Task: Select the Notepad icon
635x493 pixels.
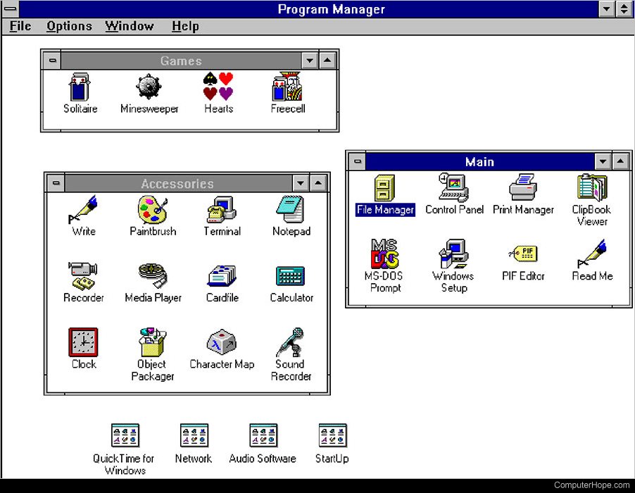Action: 291,209
